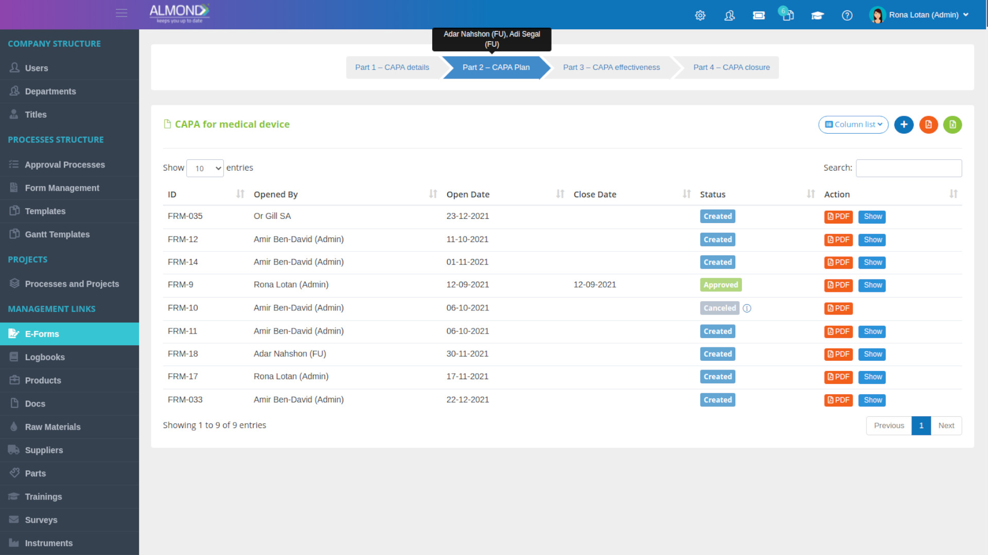Open Gantt Templates in the sidebar
Viewport: 988px width, 555px height.
point(69,234)
